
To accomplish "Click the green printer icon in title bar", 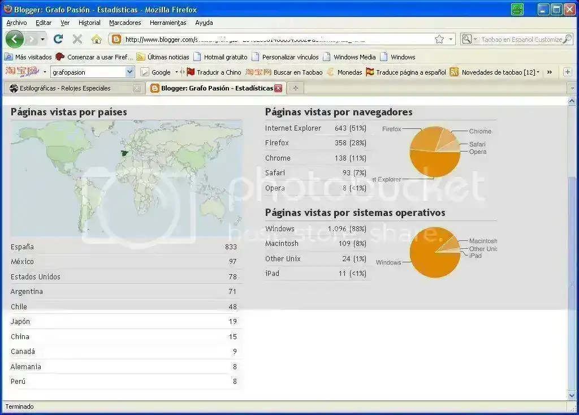I will pos(517,9).
